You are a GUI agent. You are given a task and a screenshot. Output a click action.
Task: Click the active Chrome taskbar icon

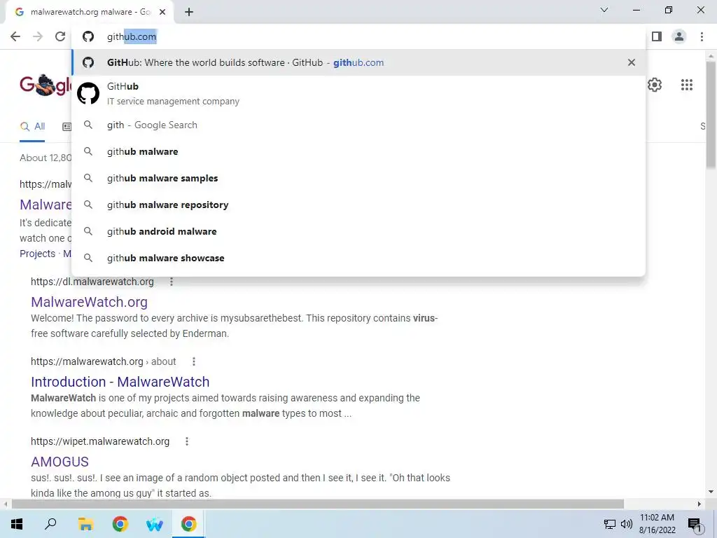tap(188, 524)
